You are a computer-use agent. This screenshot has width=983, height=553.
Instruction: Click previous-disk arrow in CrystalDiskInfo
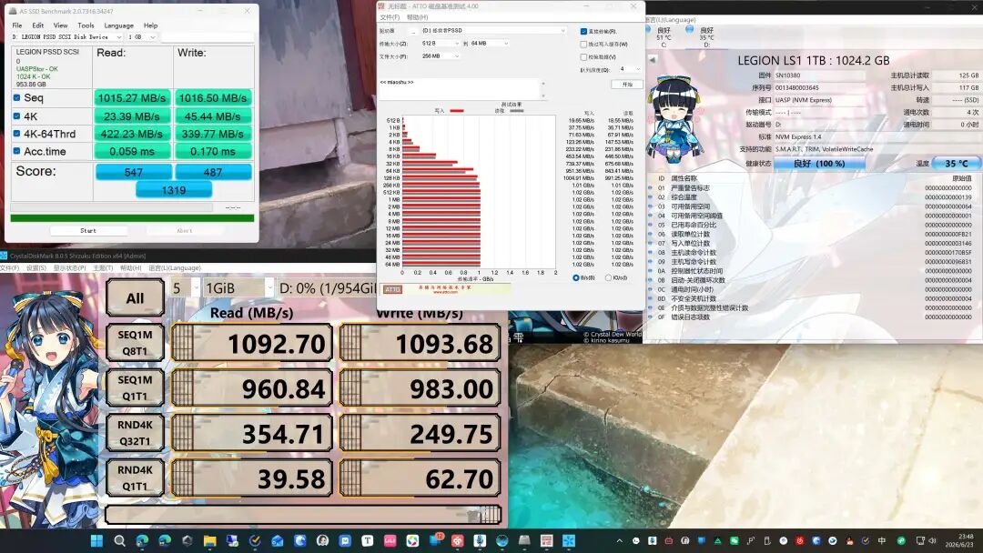point(653,59)
